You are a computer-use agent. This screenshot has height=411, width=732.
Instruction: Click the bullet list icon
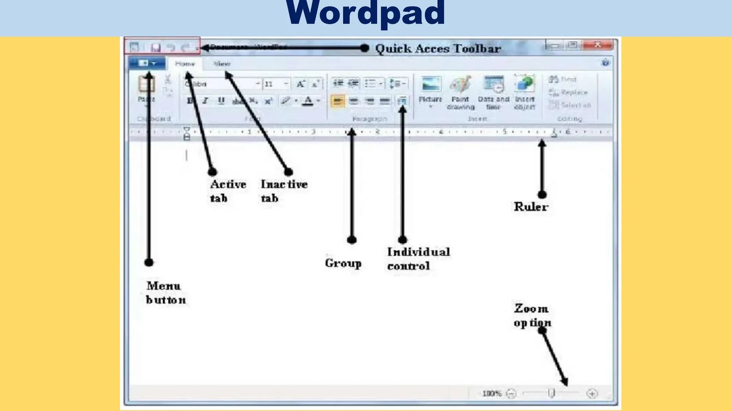[x=370, y=83]
